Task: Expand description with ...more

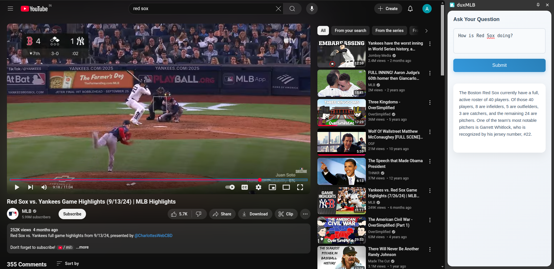Action: click(x=82, y=247)
